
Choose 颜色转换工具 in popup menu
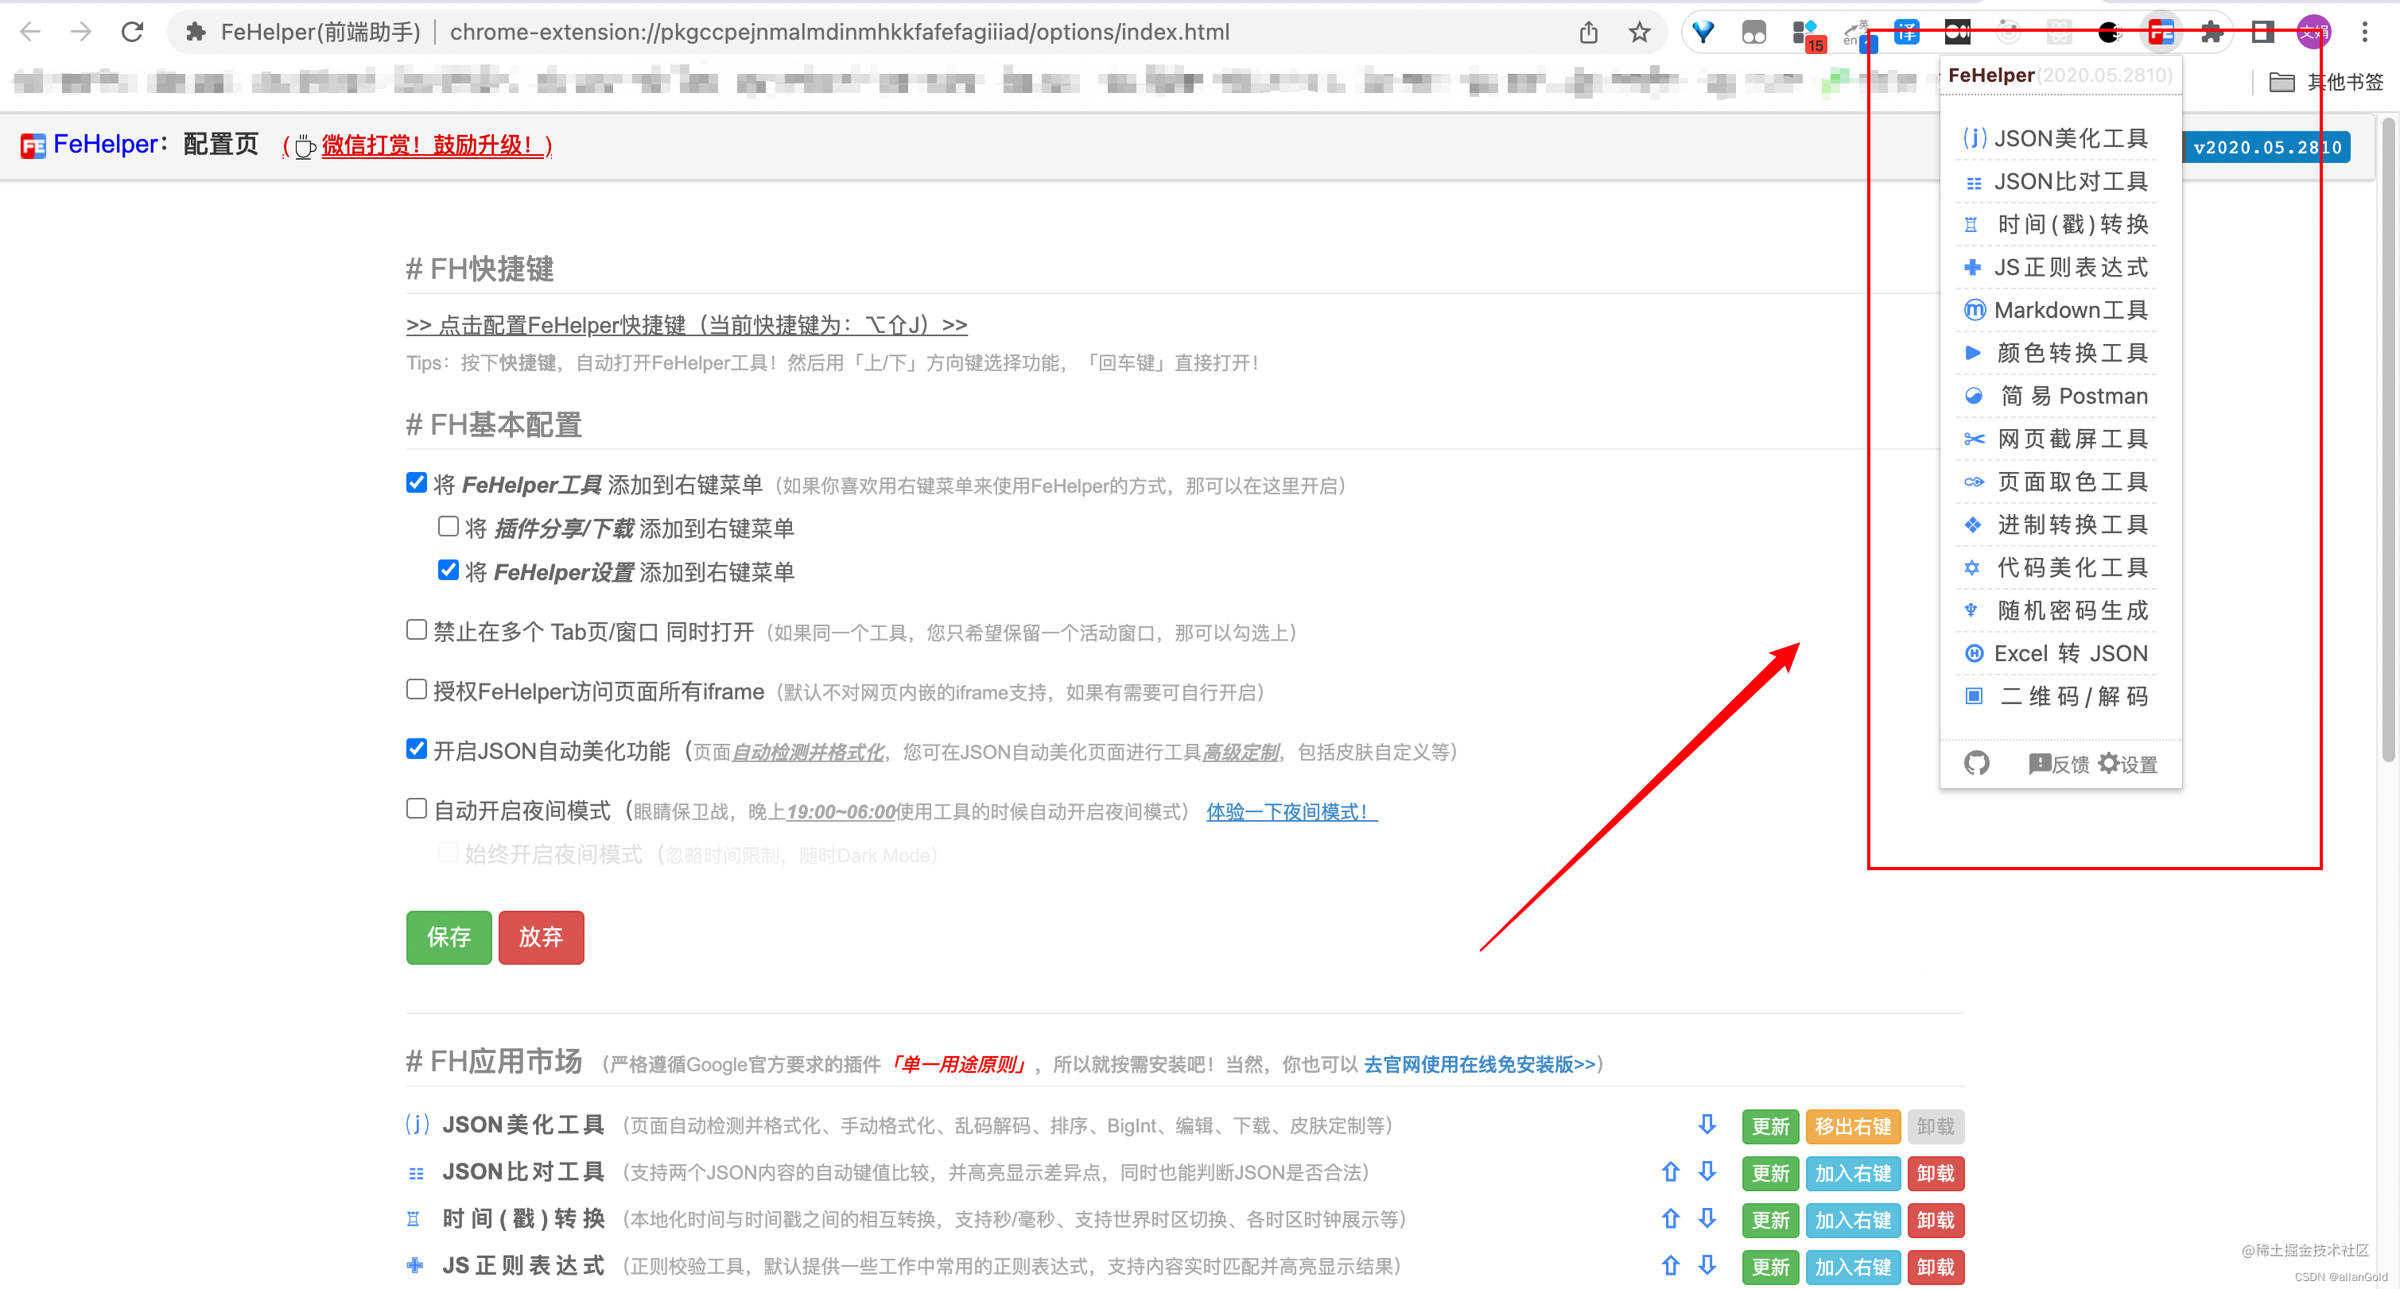(2056, 352)
